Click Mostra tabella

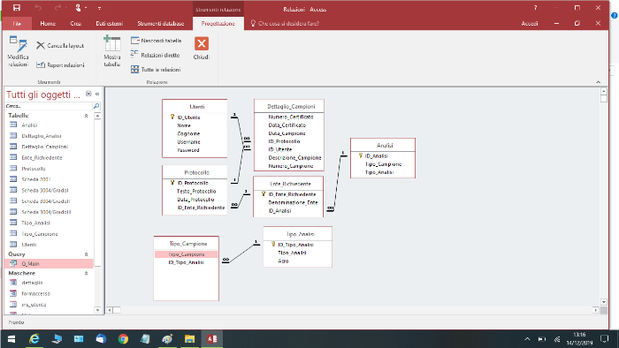point(112,51)
